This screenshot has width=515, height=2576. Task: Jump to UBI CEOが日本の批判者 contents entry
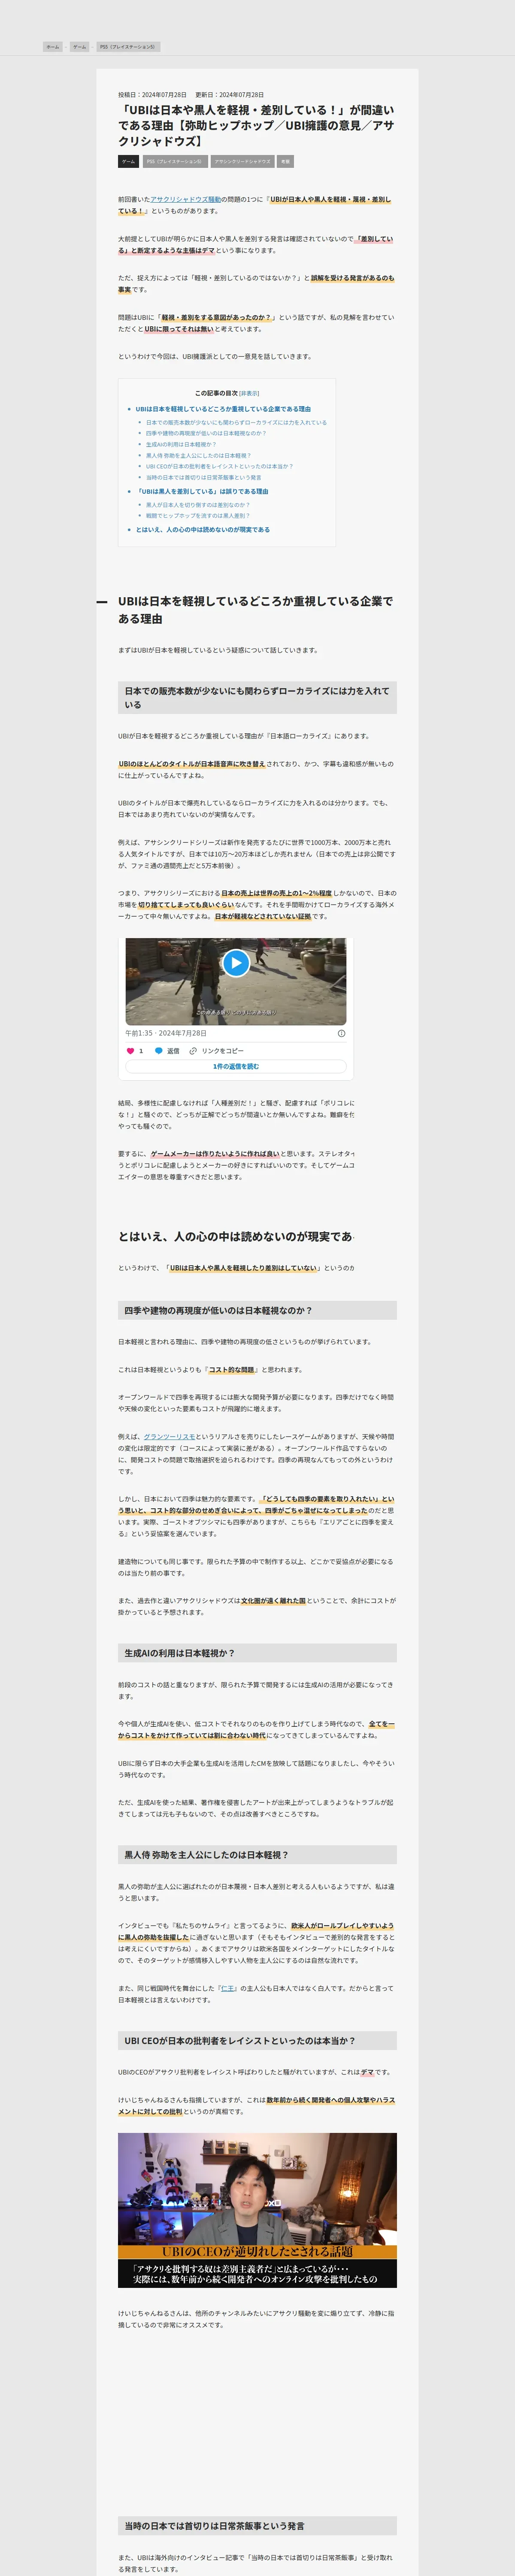click(220, 466)
